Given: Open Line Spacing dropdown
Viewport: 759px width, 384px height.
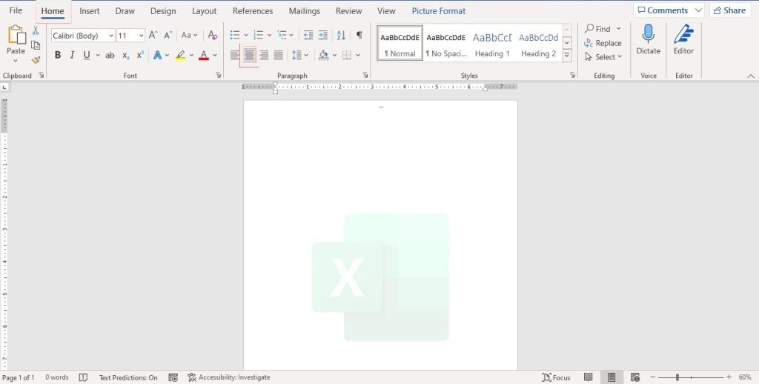Looking at the screenshot, I should tap(301, 55).
